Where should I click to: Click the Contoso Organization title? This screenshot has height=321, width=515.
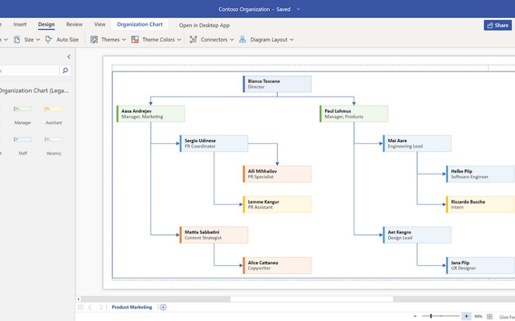coord(244,9)
